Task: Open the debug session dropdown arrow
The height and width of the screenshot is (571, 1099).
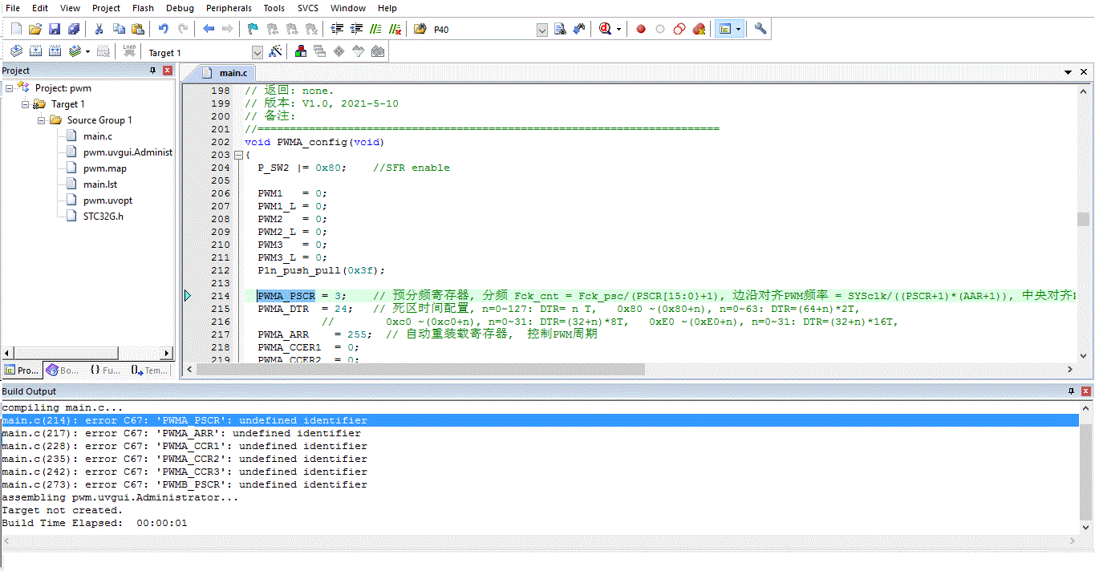Action: [618, 30]
